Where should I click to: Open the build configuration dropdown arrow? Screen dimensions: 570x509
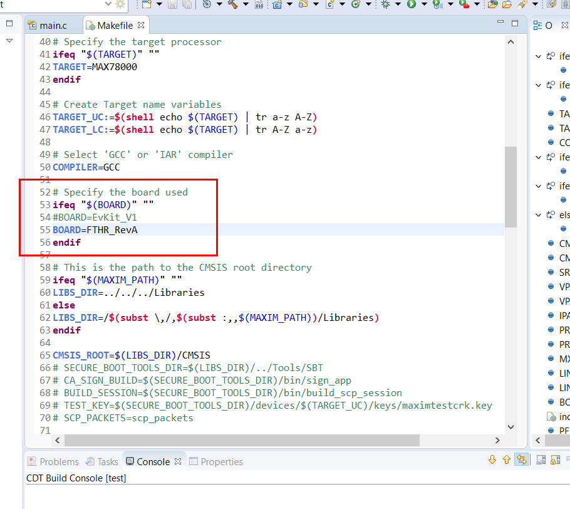coord(220,4)
